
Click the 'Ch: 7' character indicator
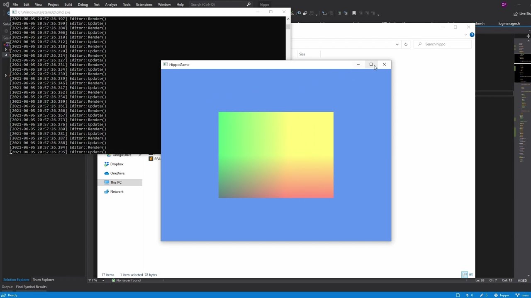493,281
